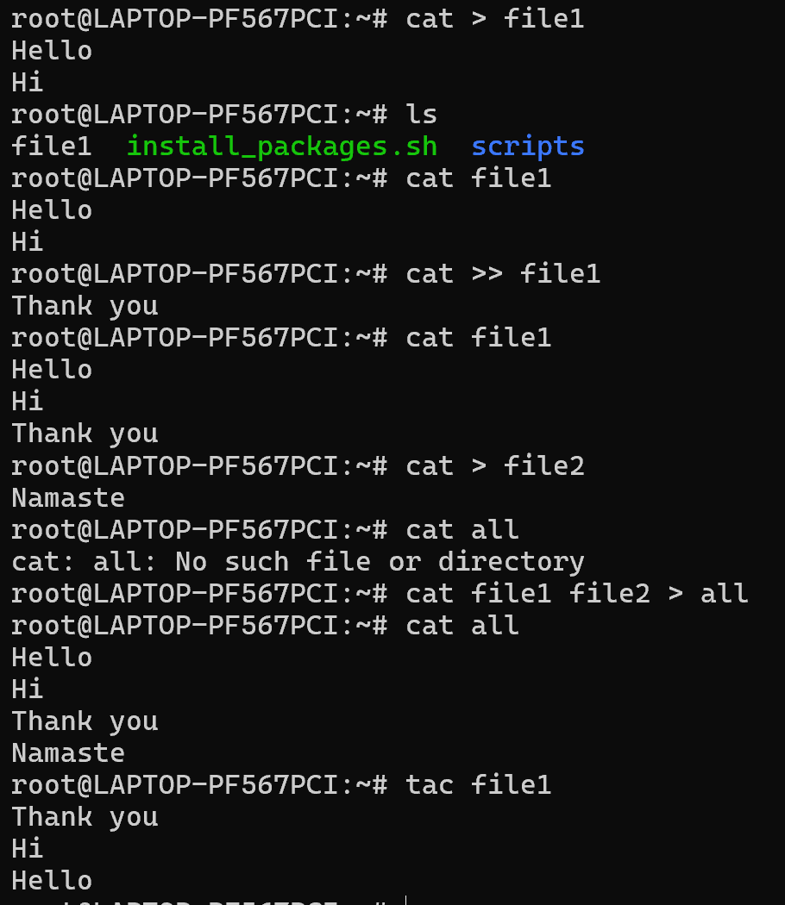Click file1 in the ls output
The width and height of the screenshot is (785, 905).
pos(52,147)
